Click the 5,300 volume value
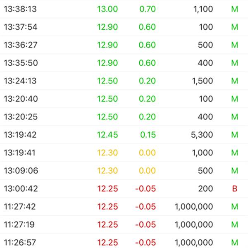The image size is (248, 248). [x=203, y=135]
